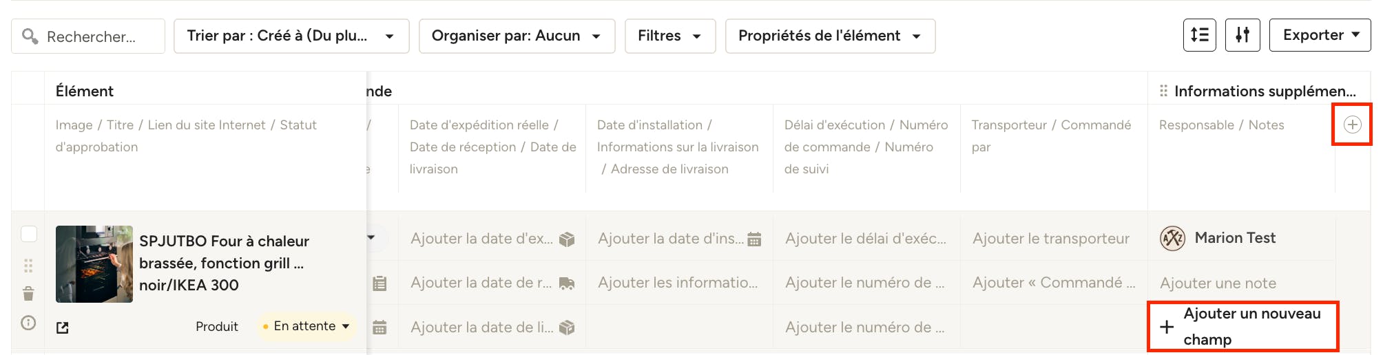Open the Filtres dropdown
Viewport: 1383px width, 355px height.
tap(670, 36)
